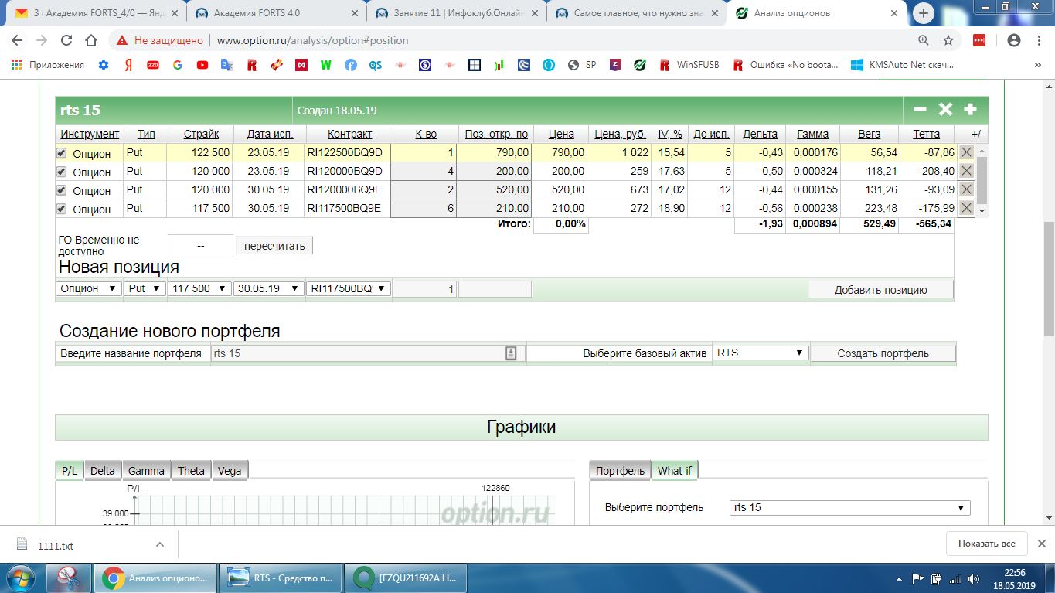1055x593 pixels.
Task: Uncheck the RI120000BQ9D row checkbox
Action: pyautogui.click(x=62, y=172)
